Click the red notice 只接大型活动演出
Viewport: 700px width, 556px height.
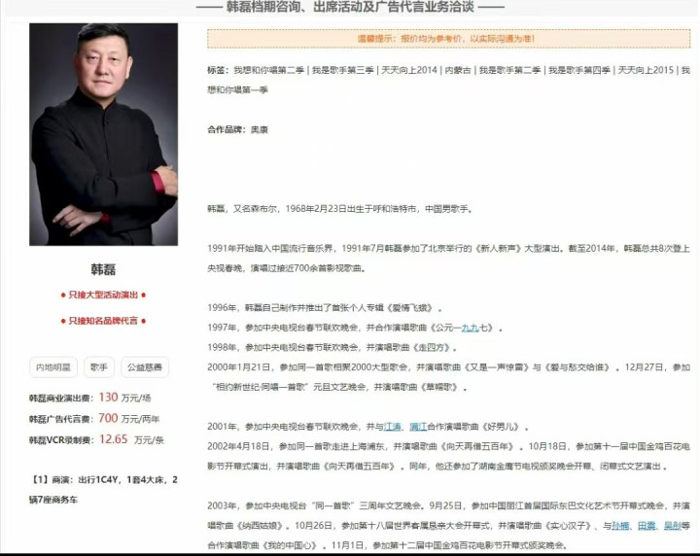[103, 295]
